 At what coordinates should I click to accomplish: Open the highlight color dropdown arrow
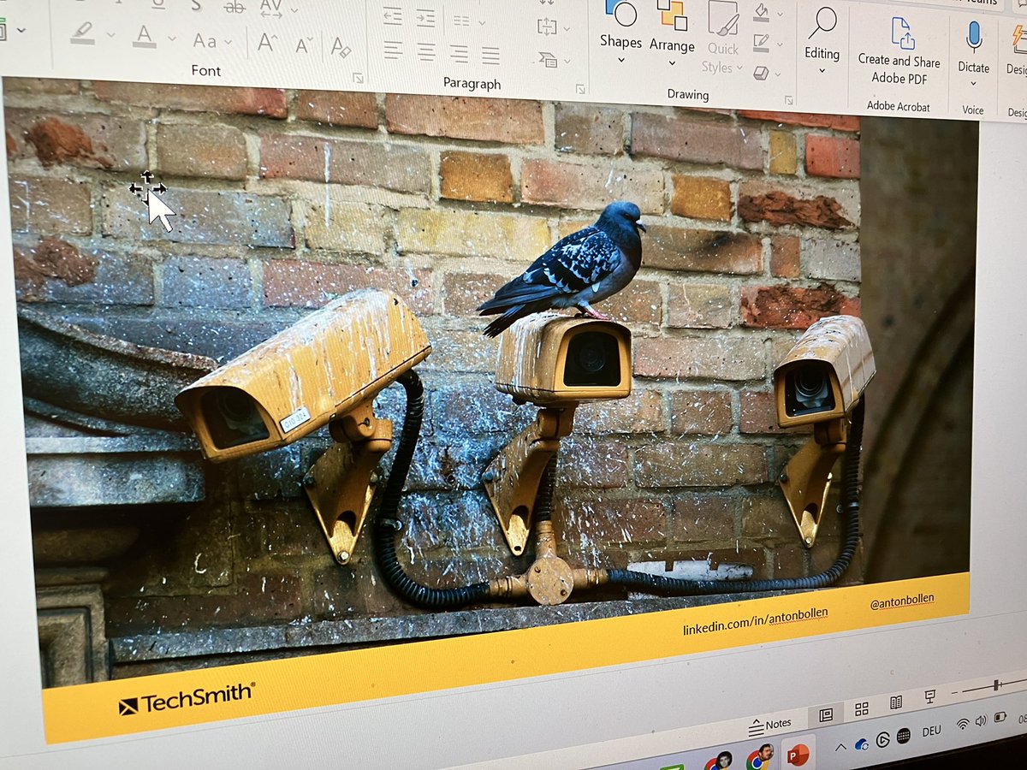coord(110,36)
